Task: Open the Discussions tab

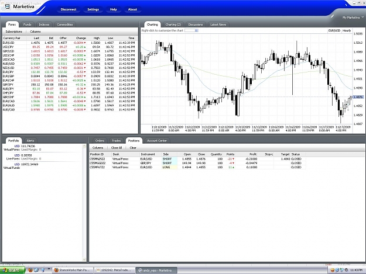Action: coord(196,25)
